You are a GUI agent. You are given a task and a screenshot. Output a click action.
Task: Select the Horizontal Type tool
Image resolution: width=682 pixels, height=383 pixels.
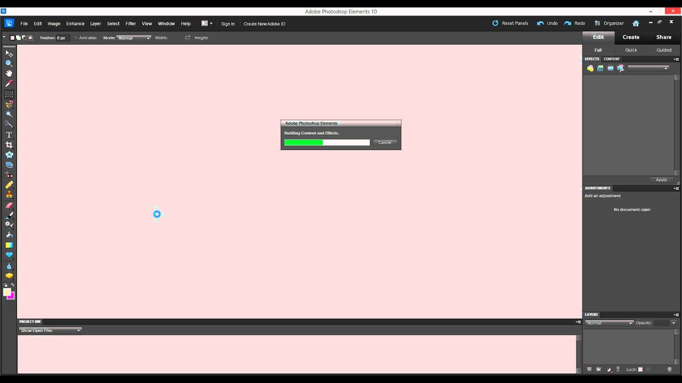pyautogui.click(x=9, y=135)
